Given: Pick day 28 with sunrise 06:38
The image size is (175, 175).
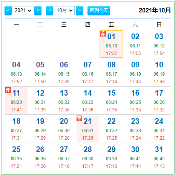Looking at the screenshot, I should (x=87, y=157).
